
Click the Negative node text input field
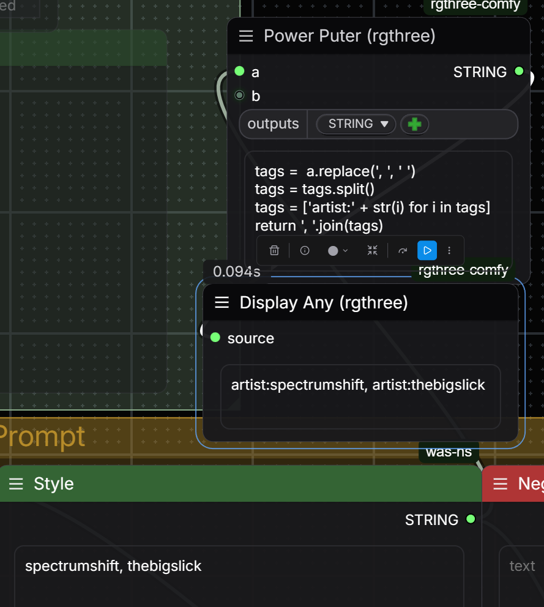(521, 576)
